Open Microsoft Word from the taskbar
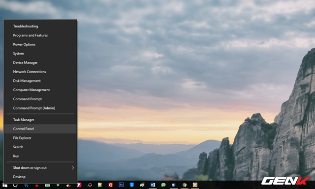Viewport: 315px width, 189px height. tap(153, 185)
